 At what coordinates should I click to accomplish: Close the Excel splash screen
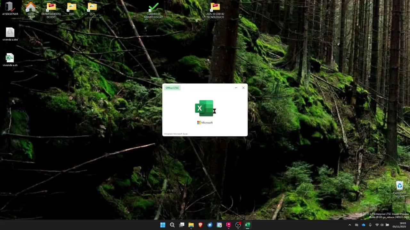(x=243, y=88)
